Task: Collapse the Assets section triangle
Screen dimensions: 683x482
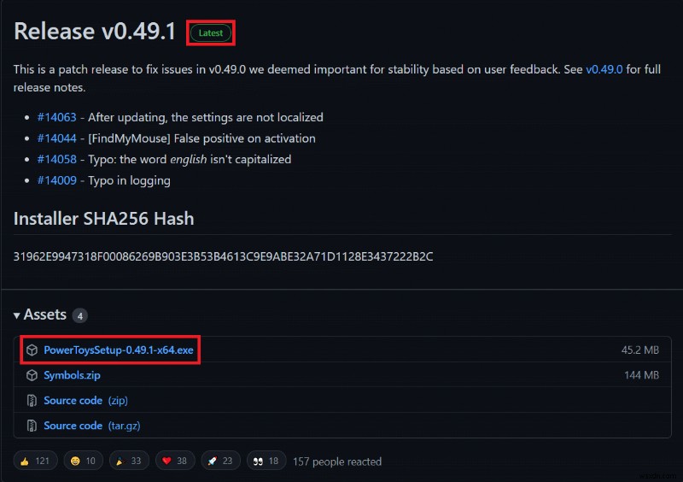Action: click(x=16, y=315)
